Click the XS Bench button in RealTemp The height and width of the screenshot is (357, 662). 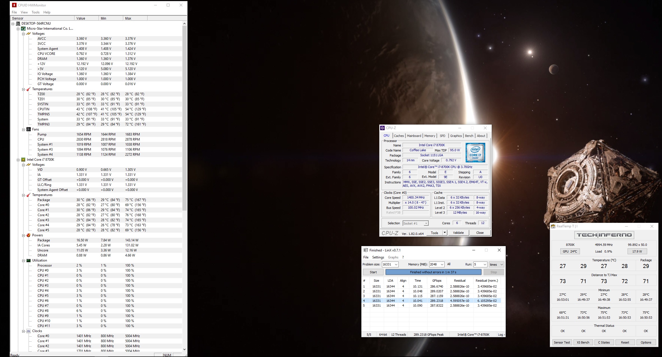click(583, 342)
